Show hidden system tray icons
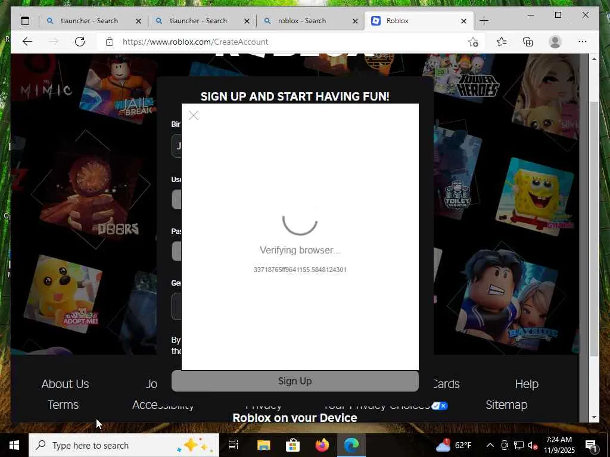This screenshot has height=457, width=610. [x=490, y=445]
